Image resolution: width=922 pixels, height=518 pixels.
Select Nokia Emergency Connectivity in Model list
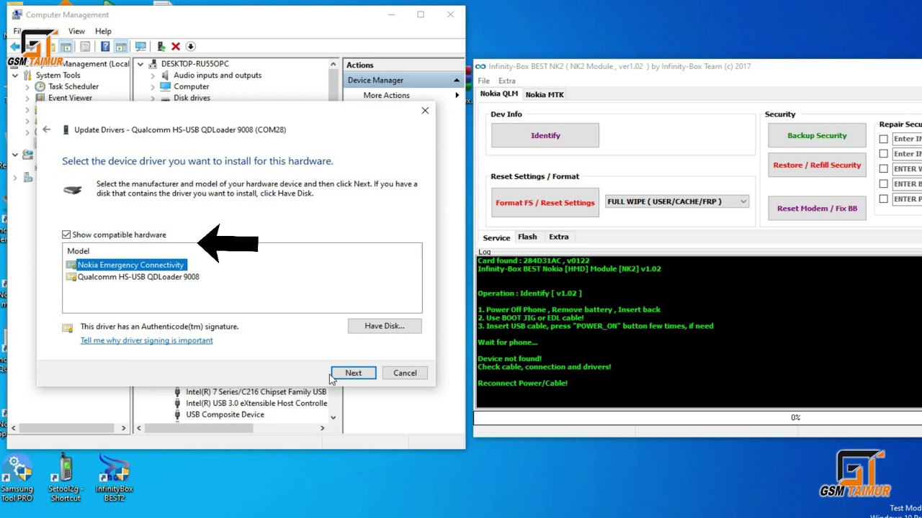click(130, 265)
